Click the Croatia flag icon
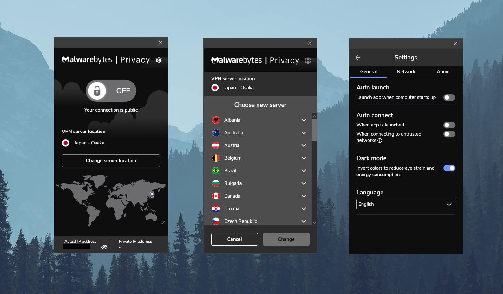503x294 pixels. (x=216, y=209)
